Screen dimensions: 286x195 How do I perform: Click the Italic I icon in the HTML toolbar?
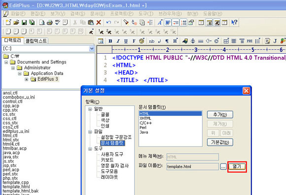(x=118, y=41)
